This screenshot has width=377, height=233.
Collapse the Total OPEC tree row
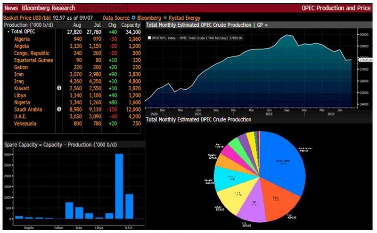coord(8,31)
